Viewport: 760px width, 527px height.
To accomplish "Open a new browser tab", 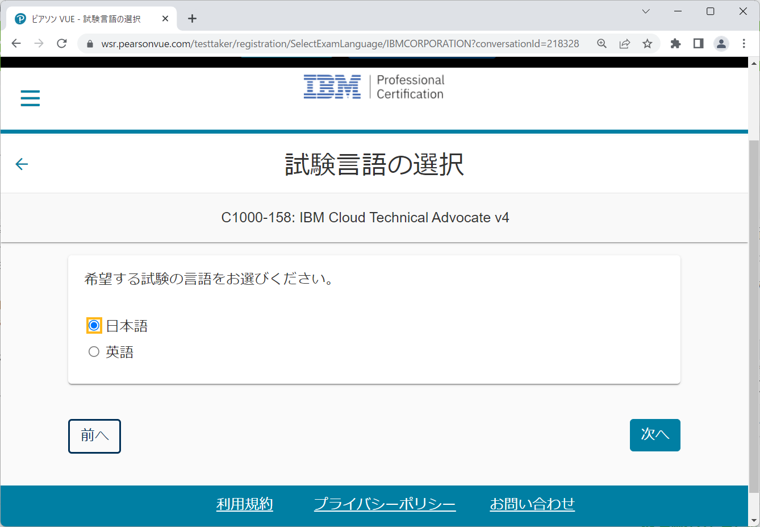I will coord(192,18).
